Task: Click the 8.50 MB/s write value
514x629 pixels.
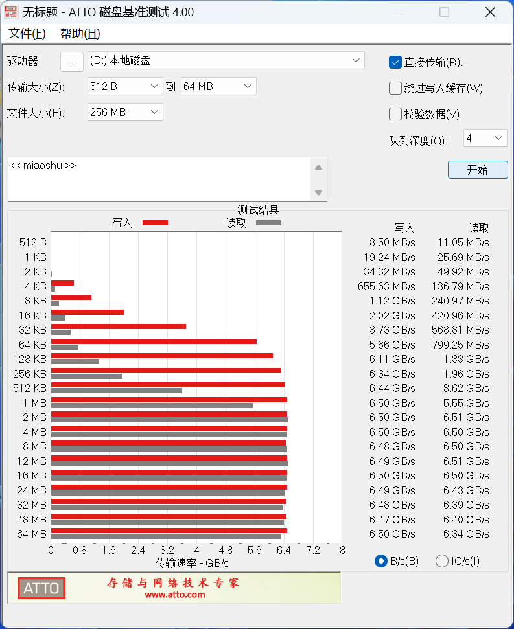Action: (x=392, y=243)
